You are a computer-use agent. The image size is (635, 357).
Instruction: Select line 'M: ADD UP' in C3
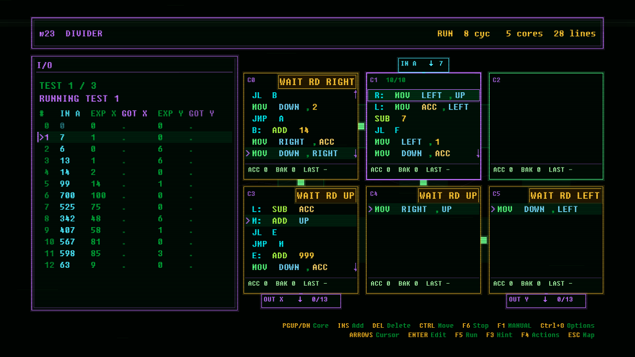click(301, 221)
